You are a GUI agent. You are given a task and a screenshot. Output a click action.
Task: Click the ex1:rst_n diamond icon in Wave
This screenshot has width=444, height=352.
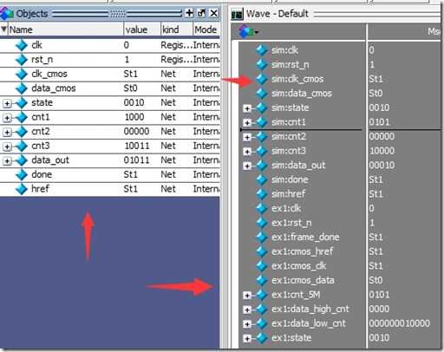coord(262,223)
